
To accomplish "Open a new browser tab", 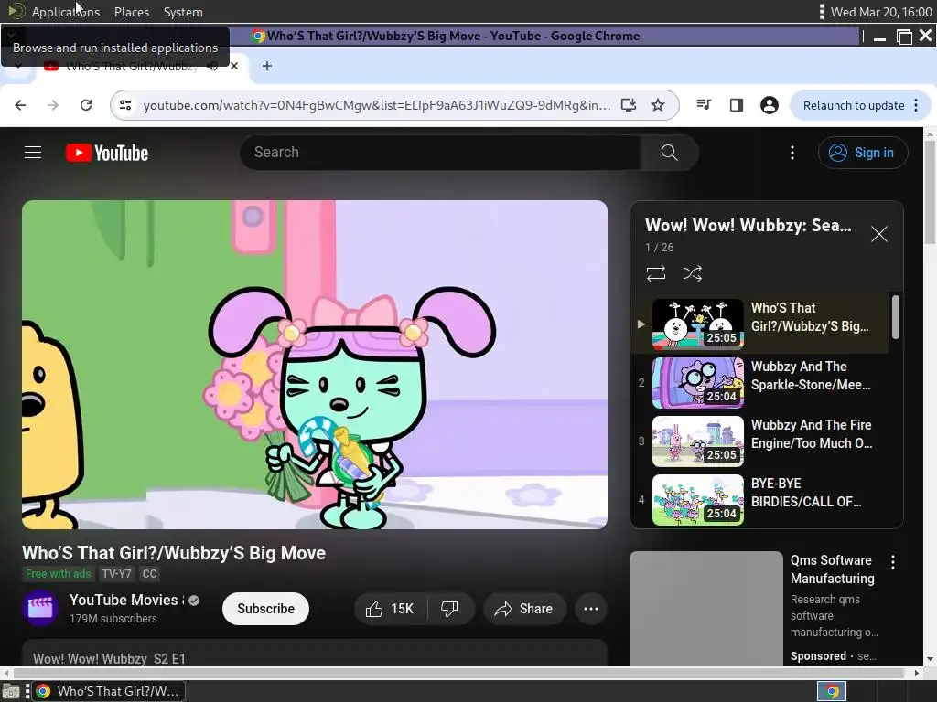I will click(x=267, y=66).
